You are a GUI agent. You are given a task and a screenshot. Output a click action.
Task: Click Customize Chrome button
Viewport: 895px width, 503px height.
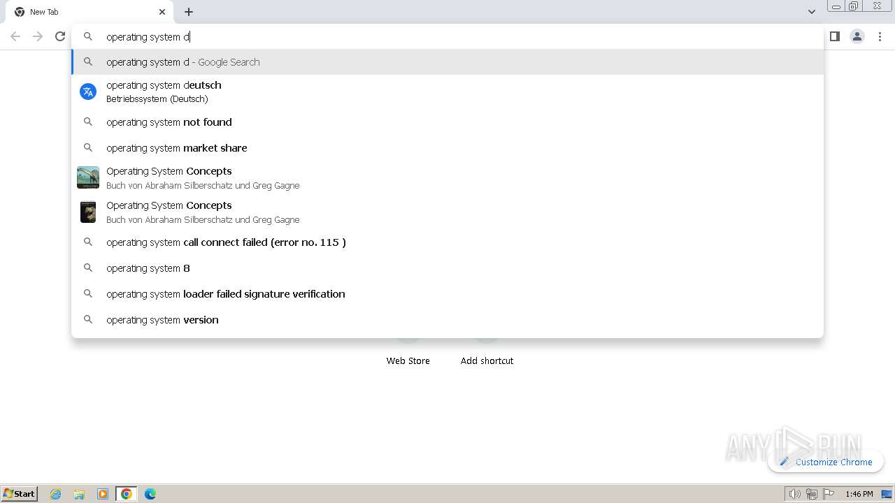(826, 462)
